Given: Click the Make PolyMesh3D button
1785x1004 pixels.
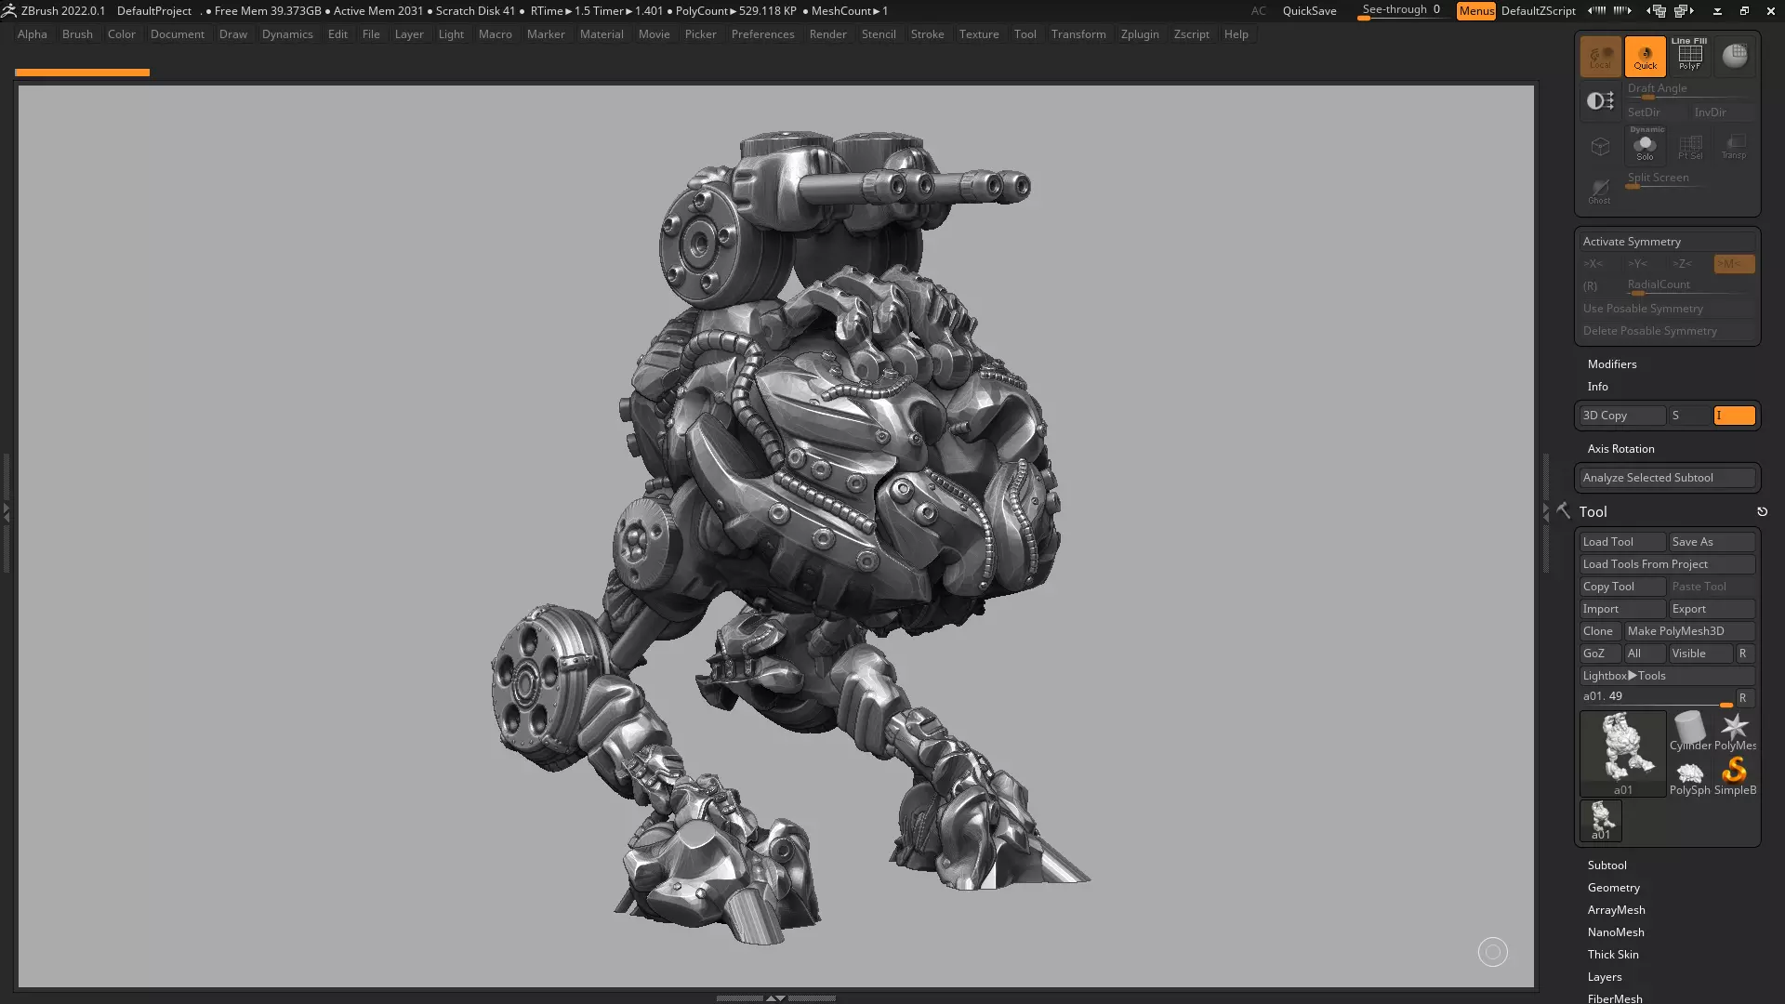Looking at the screenshot, I should coord(1688,631).
